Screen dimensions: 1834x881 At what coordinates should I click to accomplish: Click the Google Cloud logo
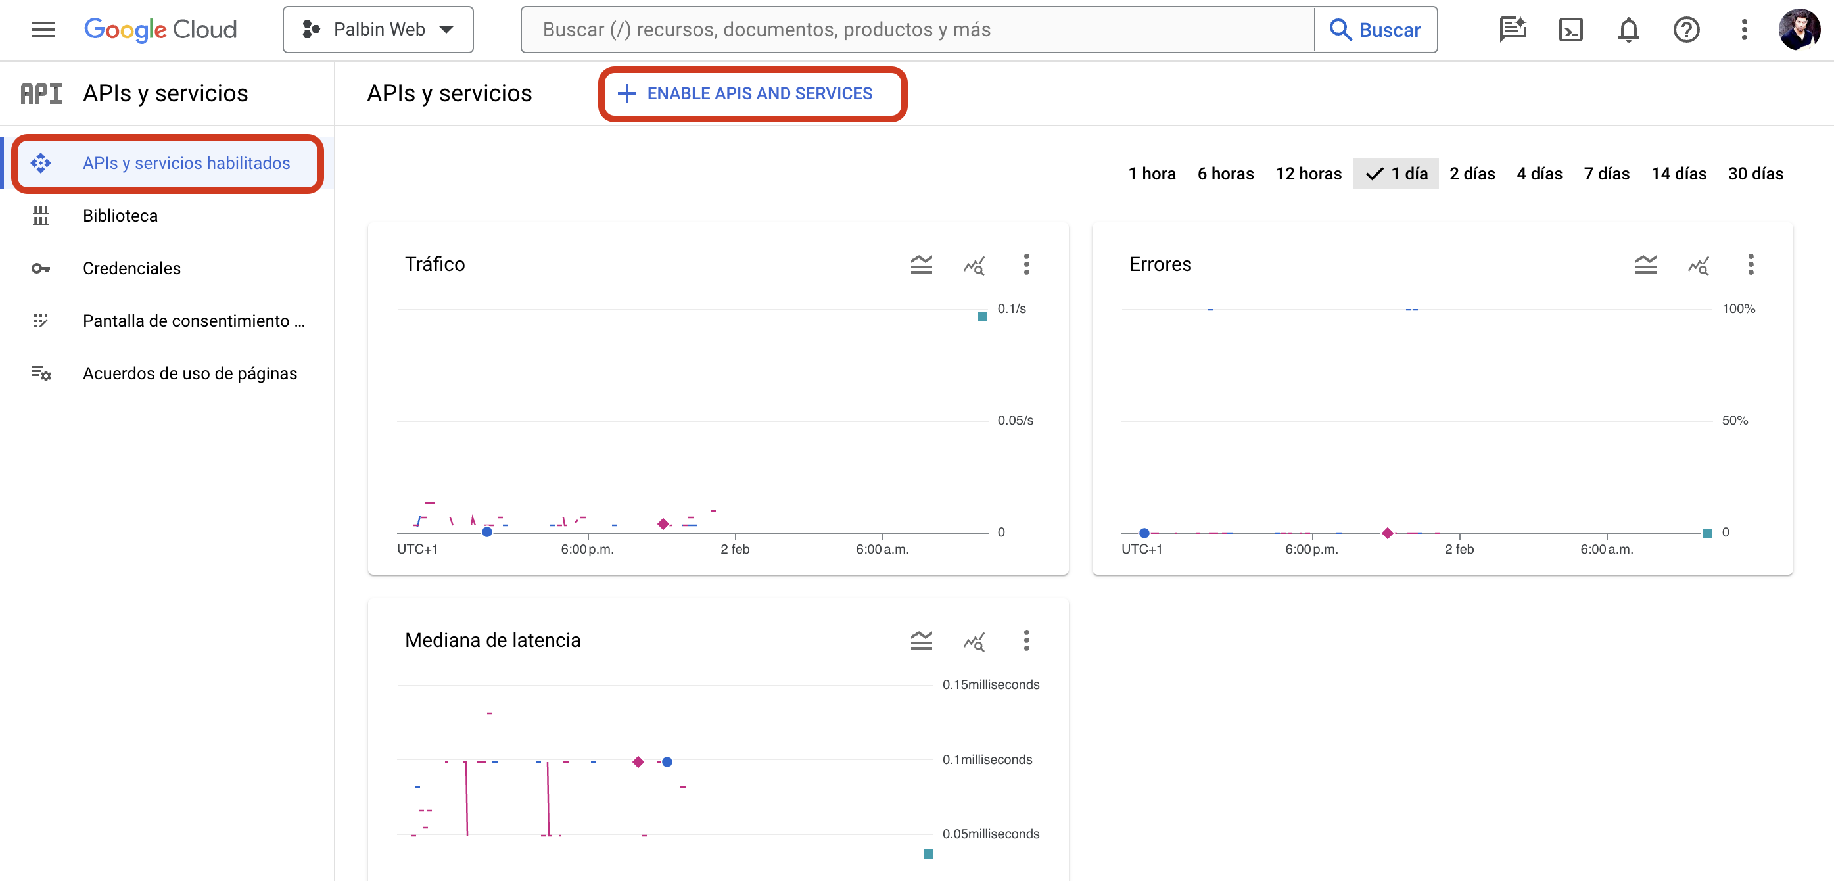160,29
